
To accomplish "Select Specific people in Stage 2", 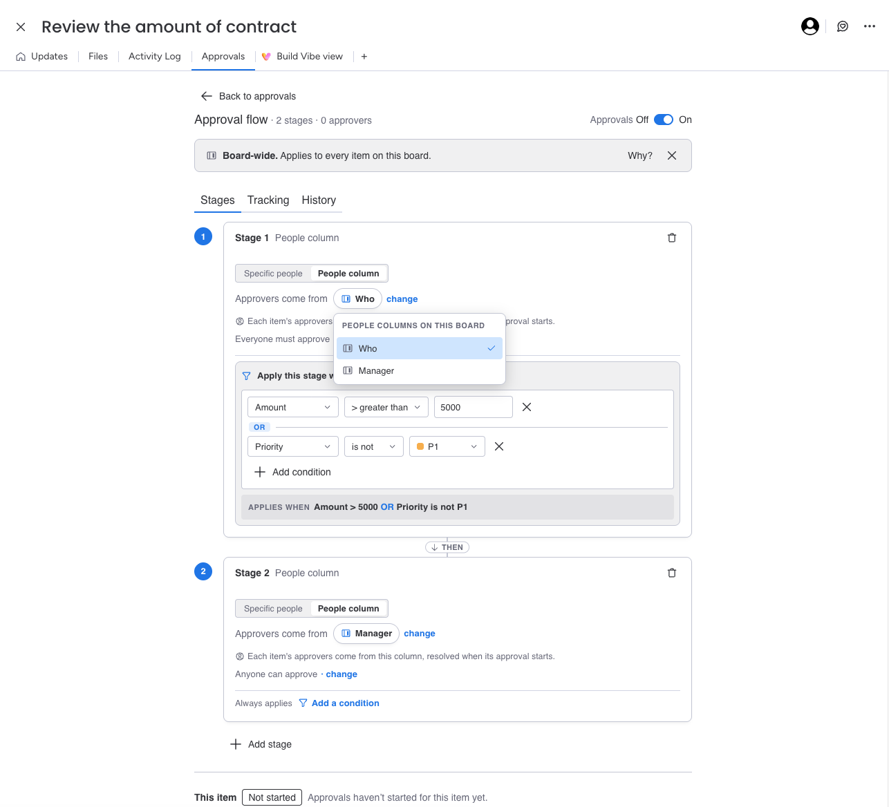I will (273, 609).
